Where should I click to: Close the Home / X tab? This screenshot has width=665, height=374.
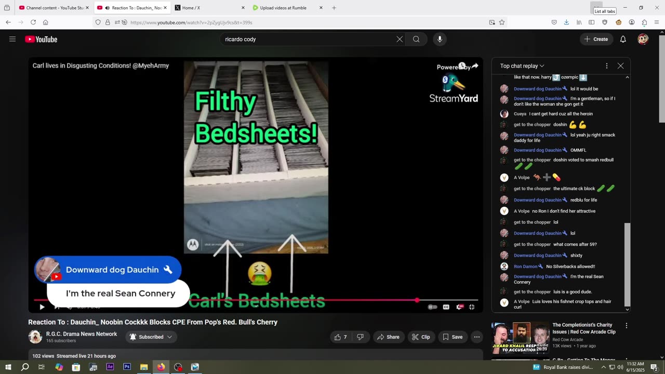pos(243,8)
